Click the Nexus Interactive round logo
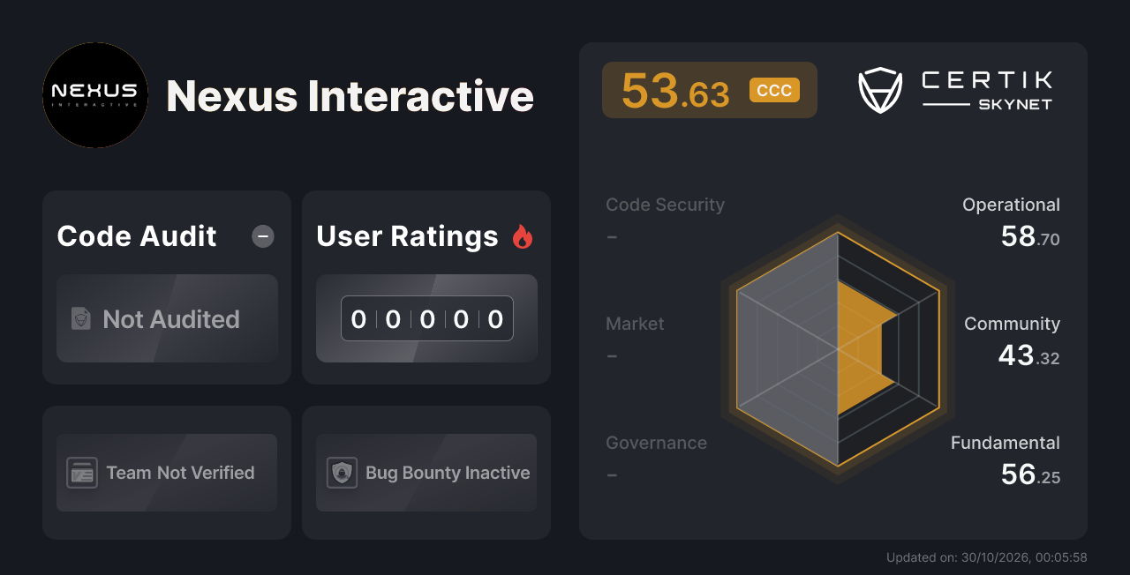 point(95,95)
